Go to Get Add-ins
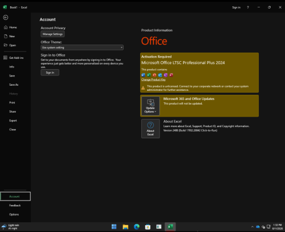Viewport: 285px width, 232px height. (16, 58)
